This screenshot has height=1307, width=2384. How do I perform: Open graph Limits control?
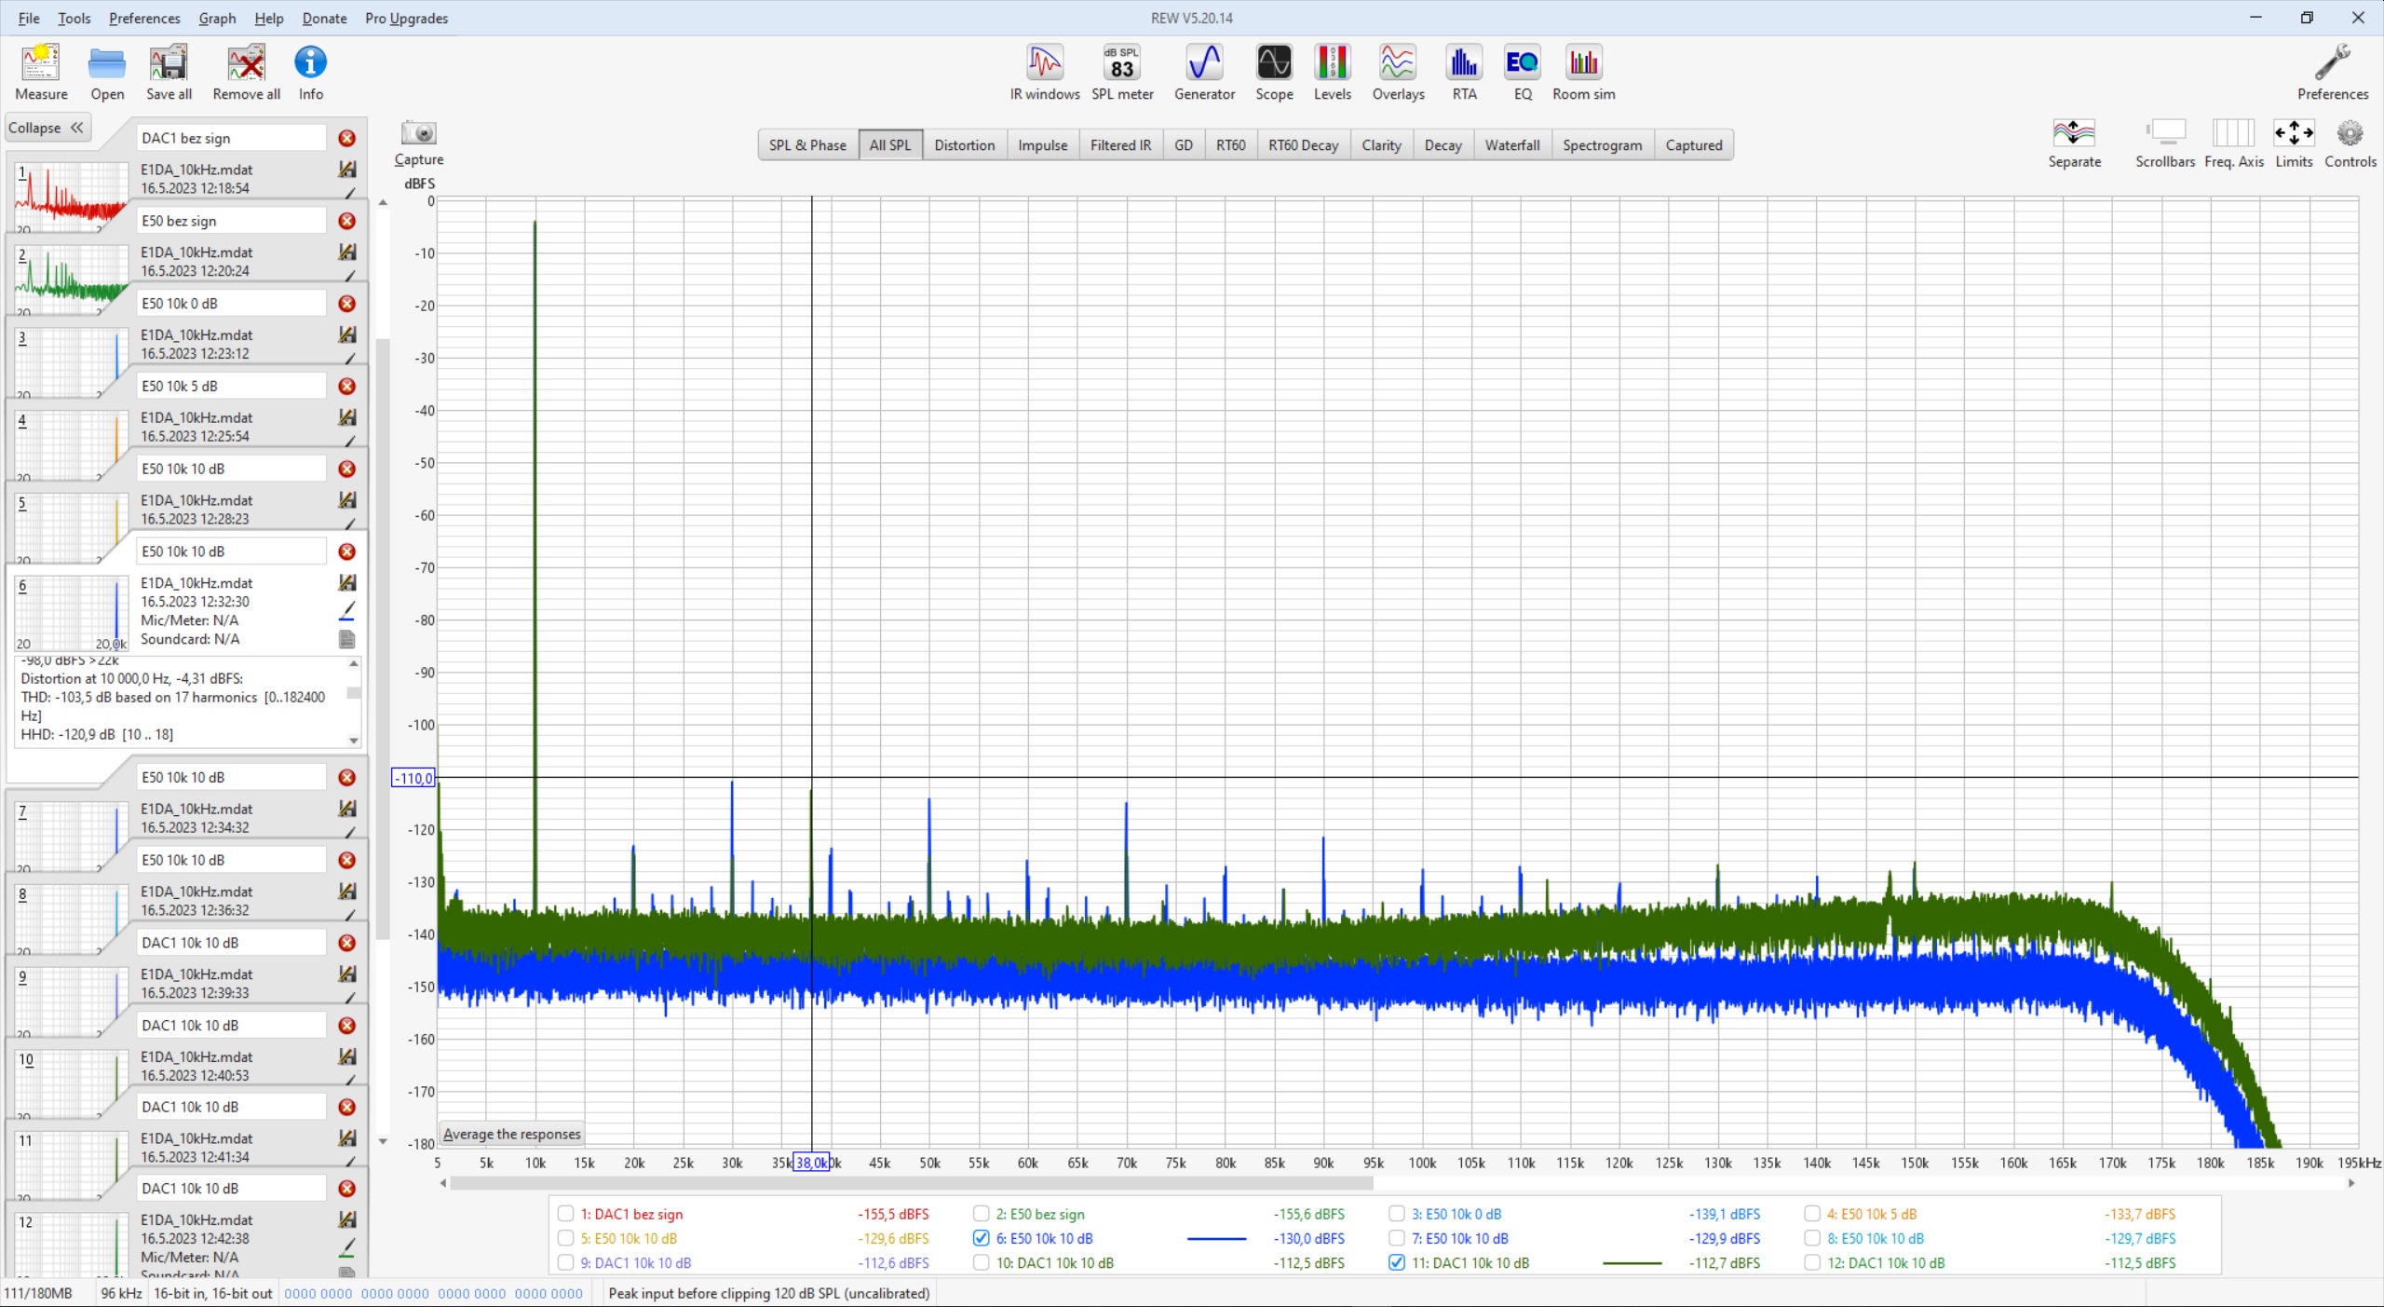(2294, 143)
